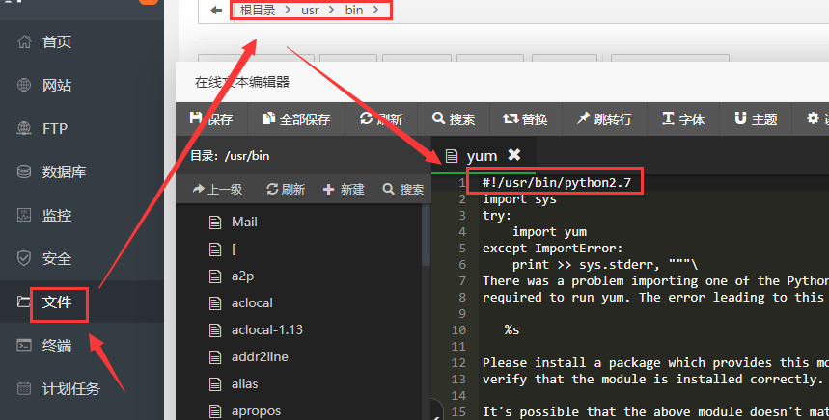Close the yum tab with the X
Viewport: 829px width, 420px height.
pos(513,154)
